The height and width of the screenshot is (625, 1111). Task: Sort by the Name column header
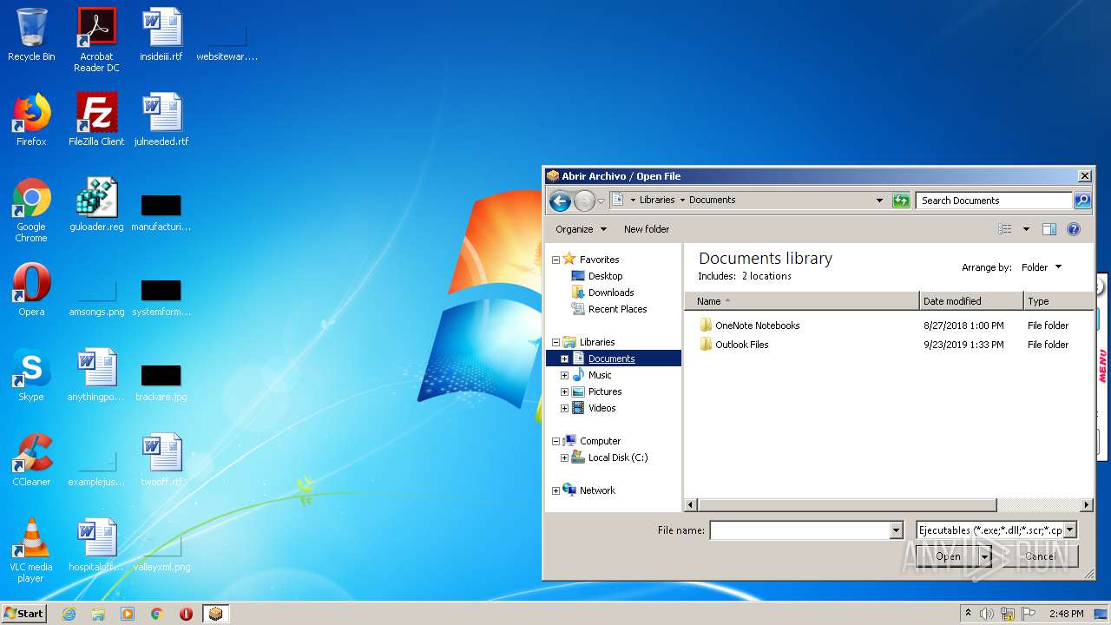click(x=802, y=301)
